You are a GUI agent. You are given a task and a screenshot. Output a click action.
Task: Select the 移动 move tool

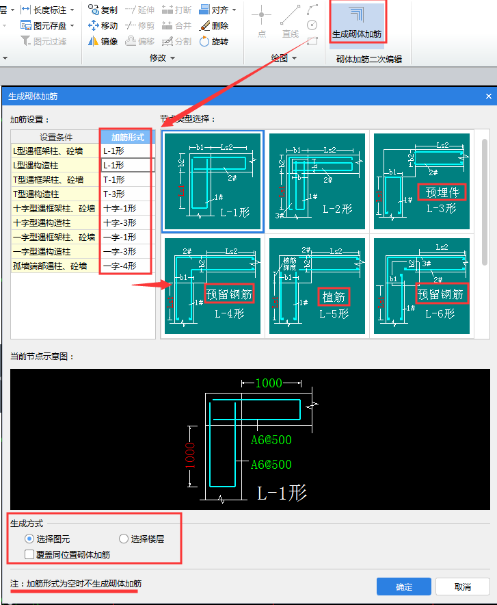(x=103, y=25)
